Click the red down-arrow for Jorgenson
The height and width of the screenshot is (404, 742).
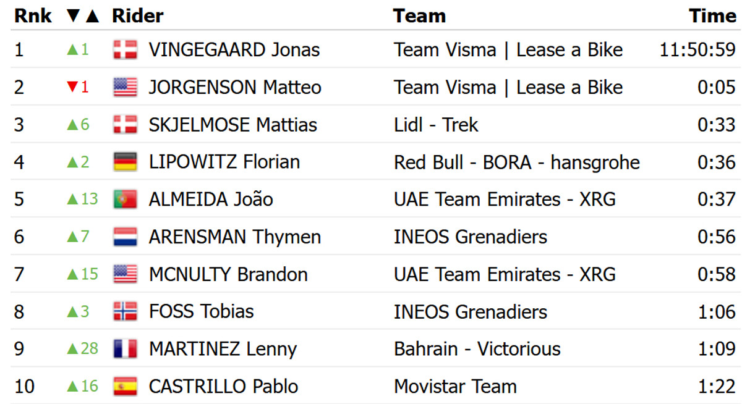pyautogui.click(x=71, y=88)
